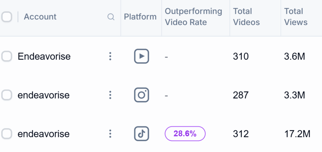Click the TikTok platform icon
322x152 pixels.
(142, 134)
